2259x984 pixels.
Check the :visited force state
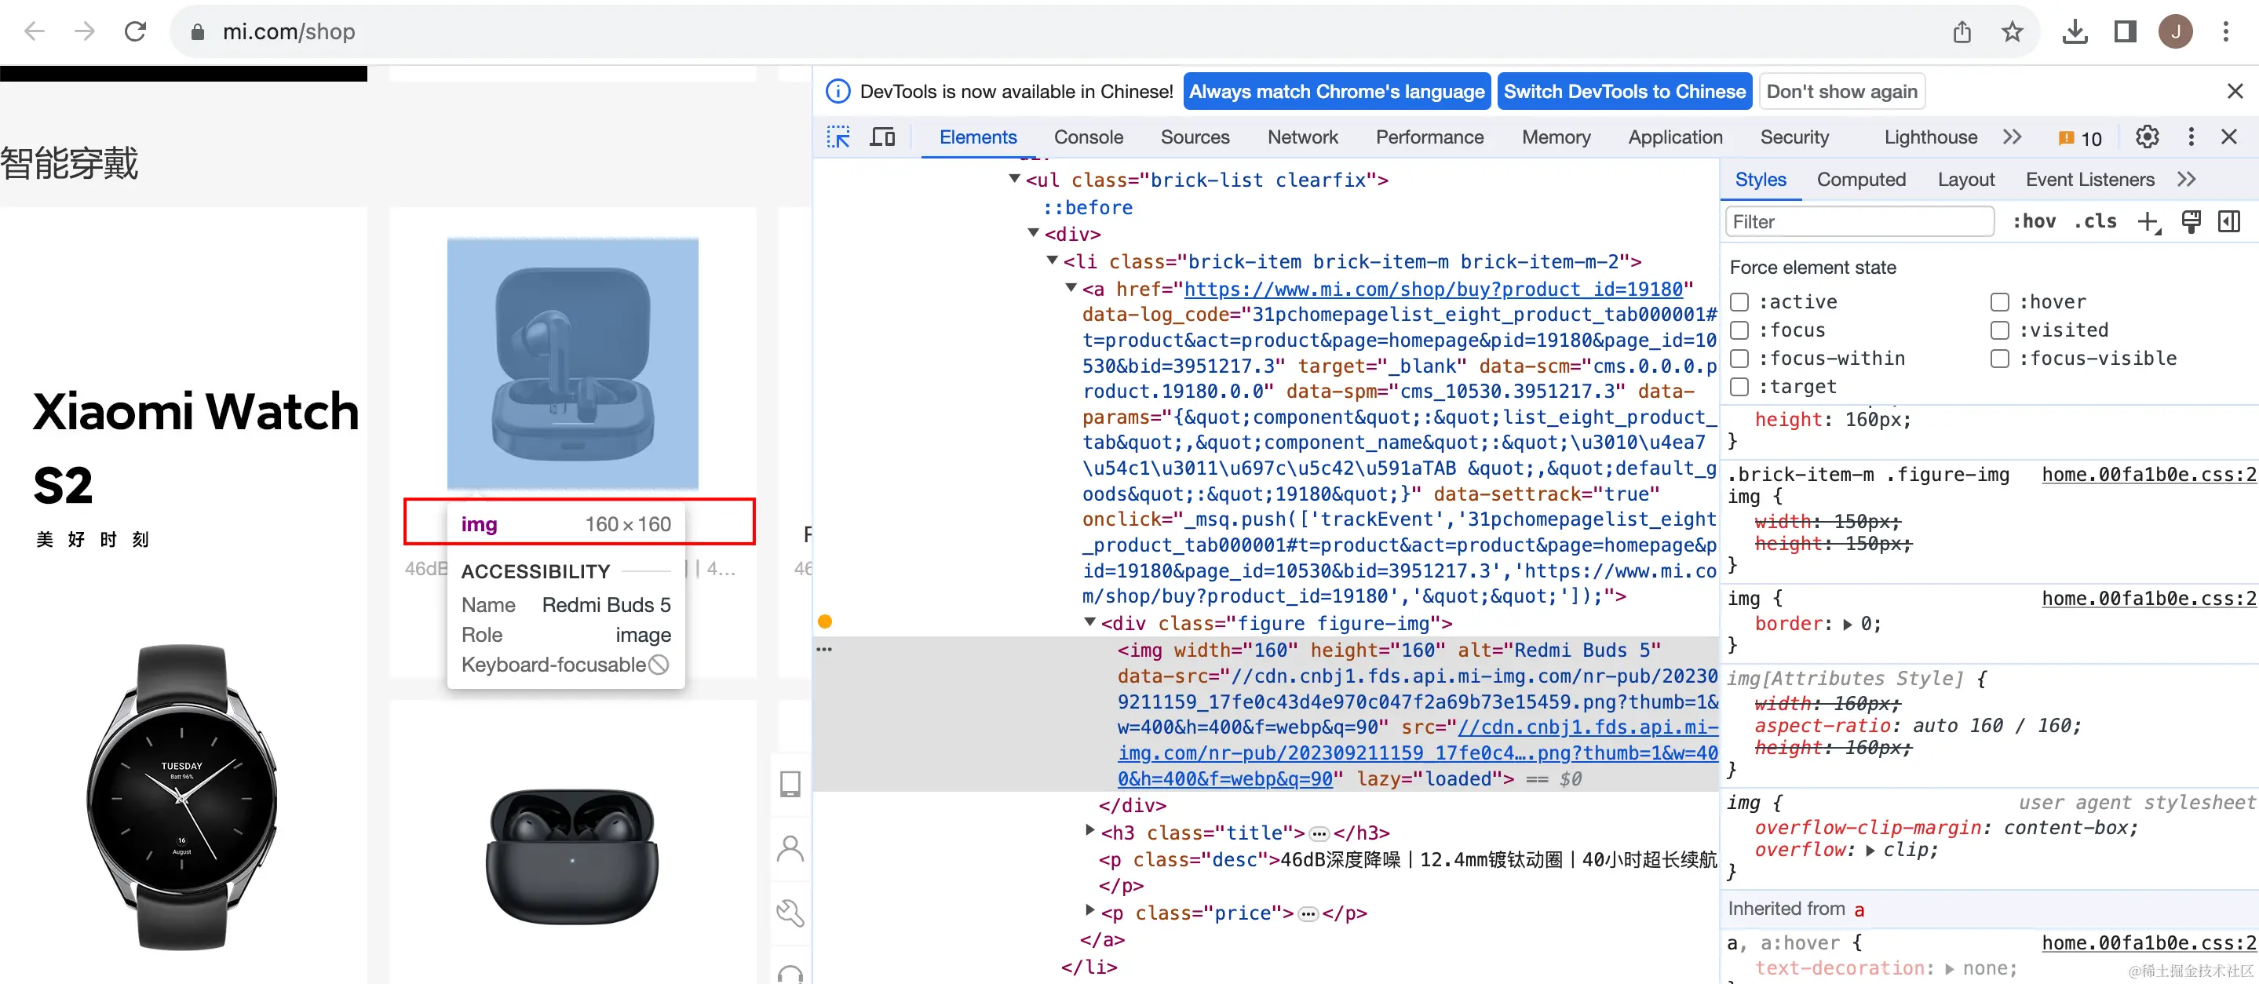pos(1999,330)
